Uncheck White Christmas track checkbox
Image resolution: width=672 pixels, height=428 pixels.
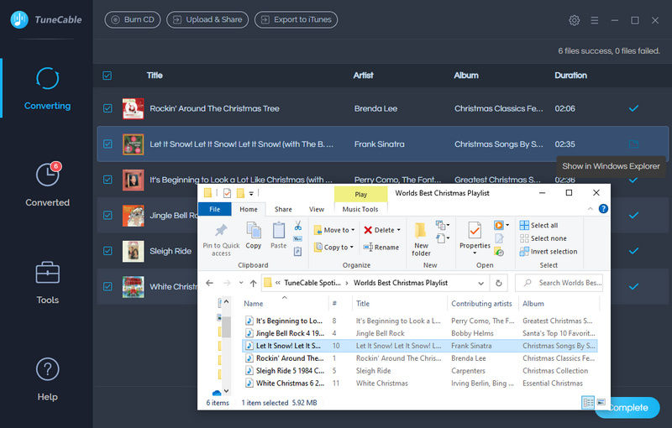pyautogui.click(x=108, y=286)
